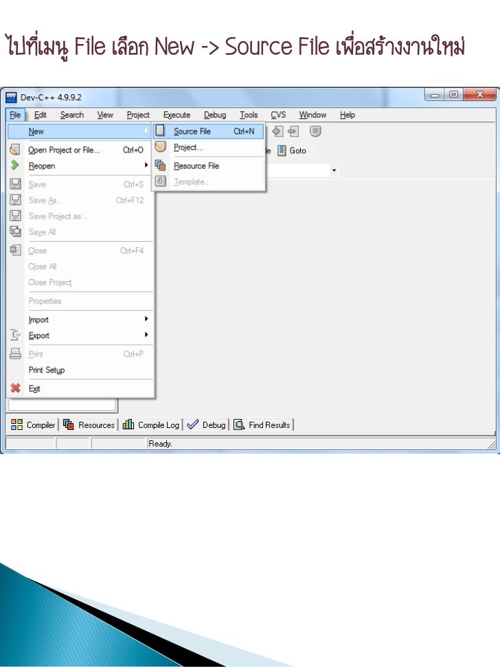500x667 pixels.
Task: Click the floppy disk icon beside Save
Action: tap(15, 184)
